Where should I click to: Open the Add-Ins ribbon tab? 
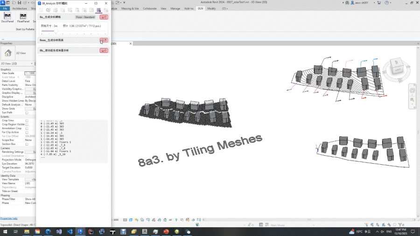click(x=189, y=8)
